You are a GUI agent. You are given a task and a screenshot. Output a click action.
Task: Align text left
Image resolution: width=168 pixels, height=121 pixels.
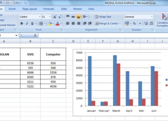click(x=68, y=24)
